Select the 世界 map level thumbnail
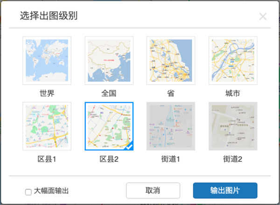This screenshot has height=205, width=280. click(x=47, y=60)
